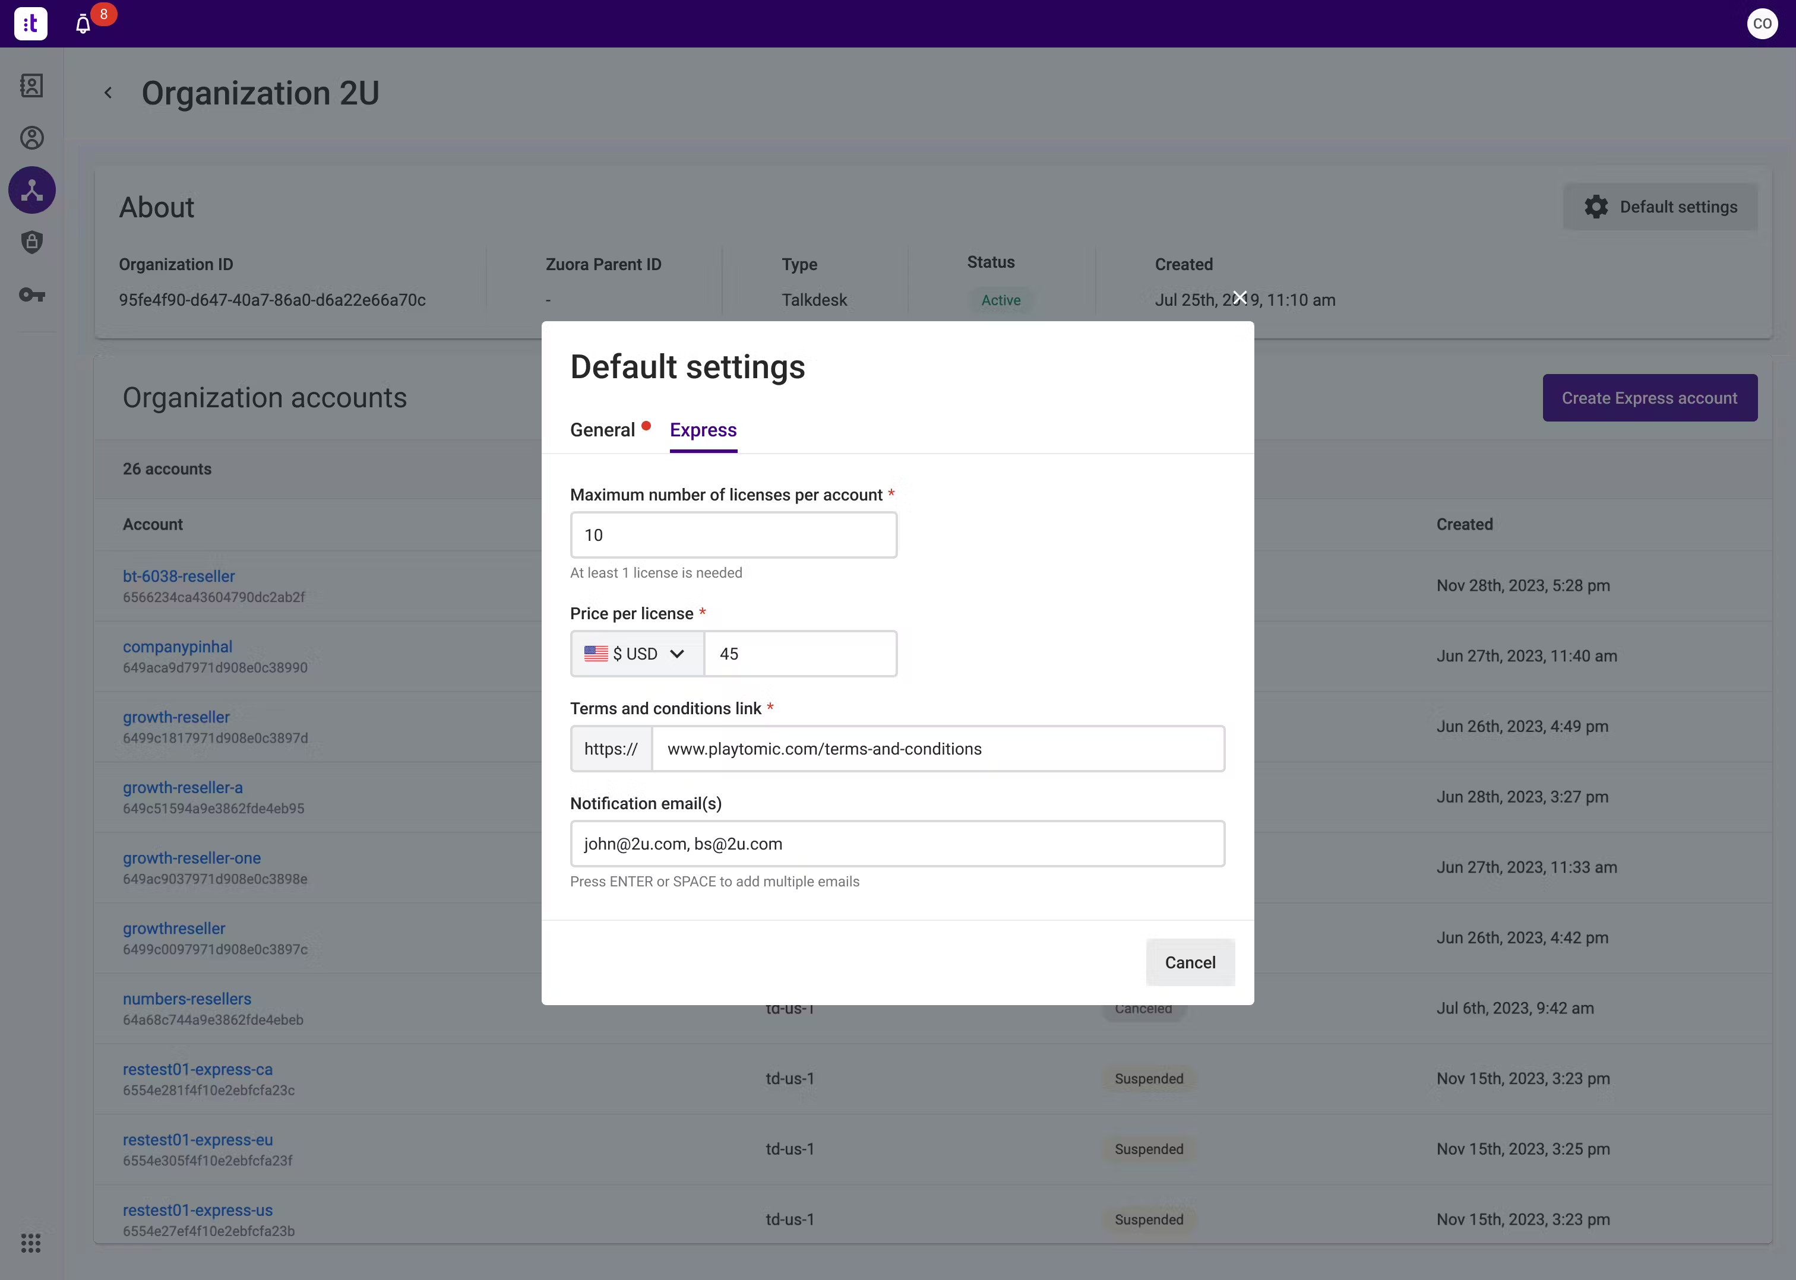Open the growth-reseller account link
Viewport: 1796px width, 1280px height.
(176, 717)
